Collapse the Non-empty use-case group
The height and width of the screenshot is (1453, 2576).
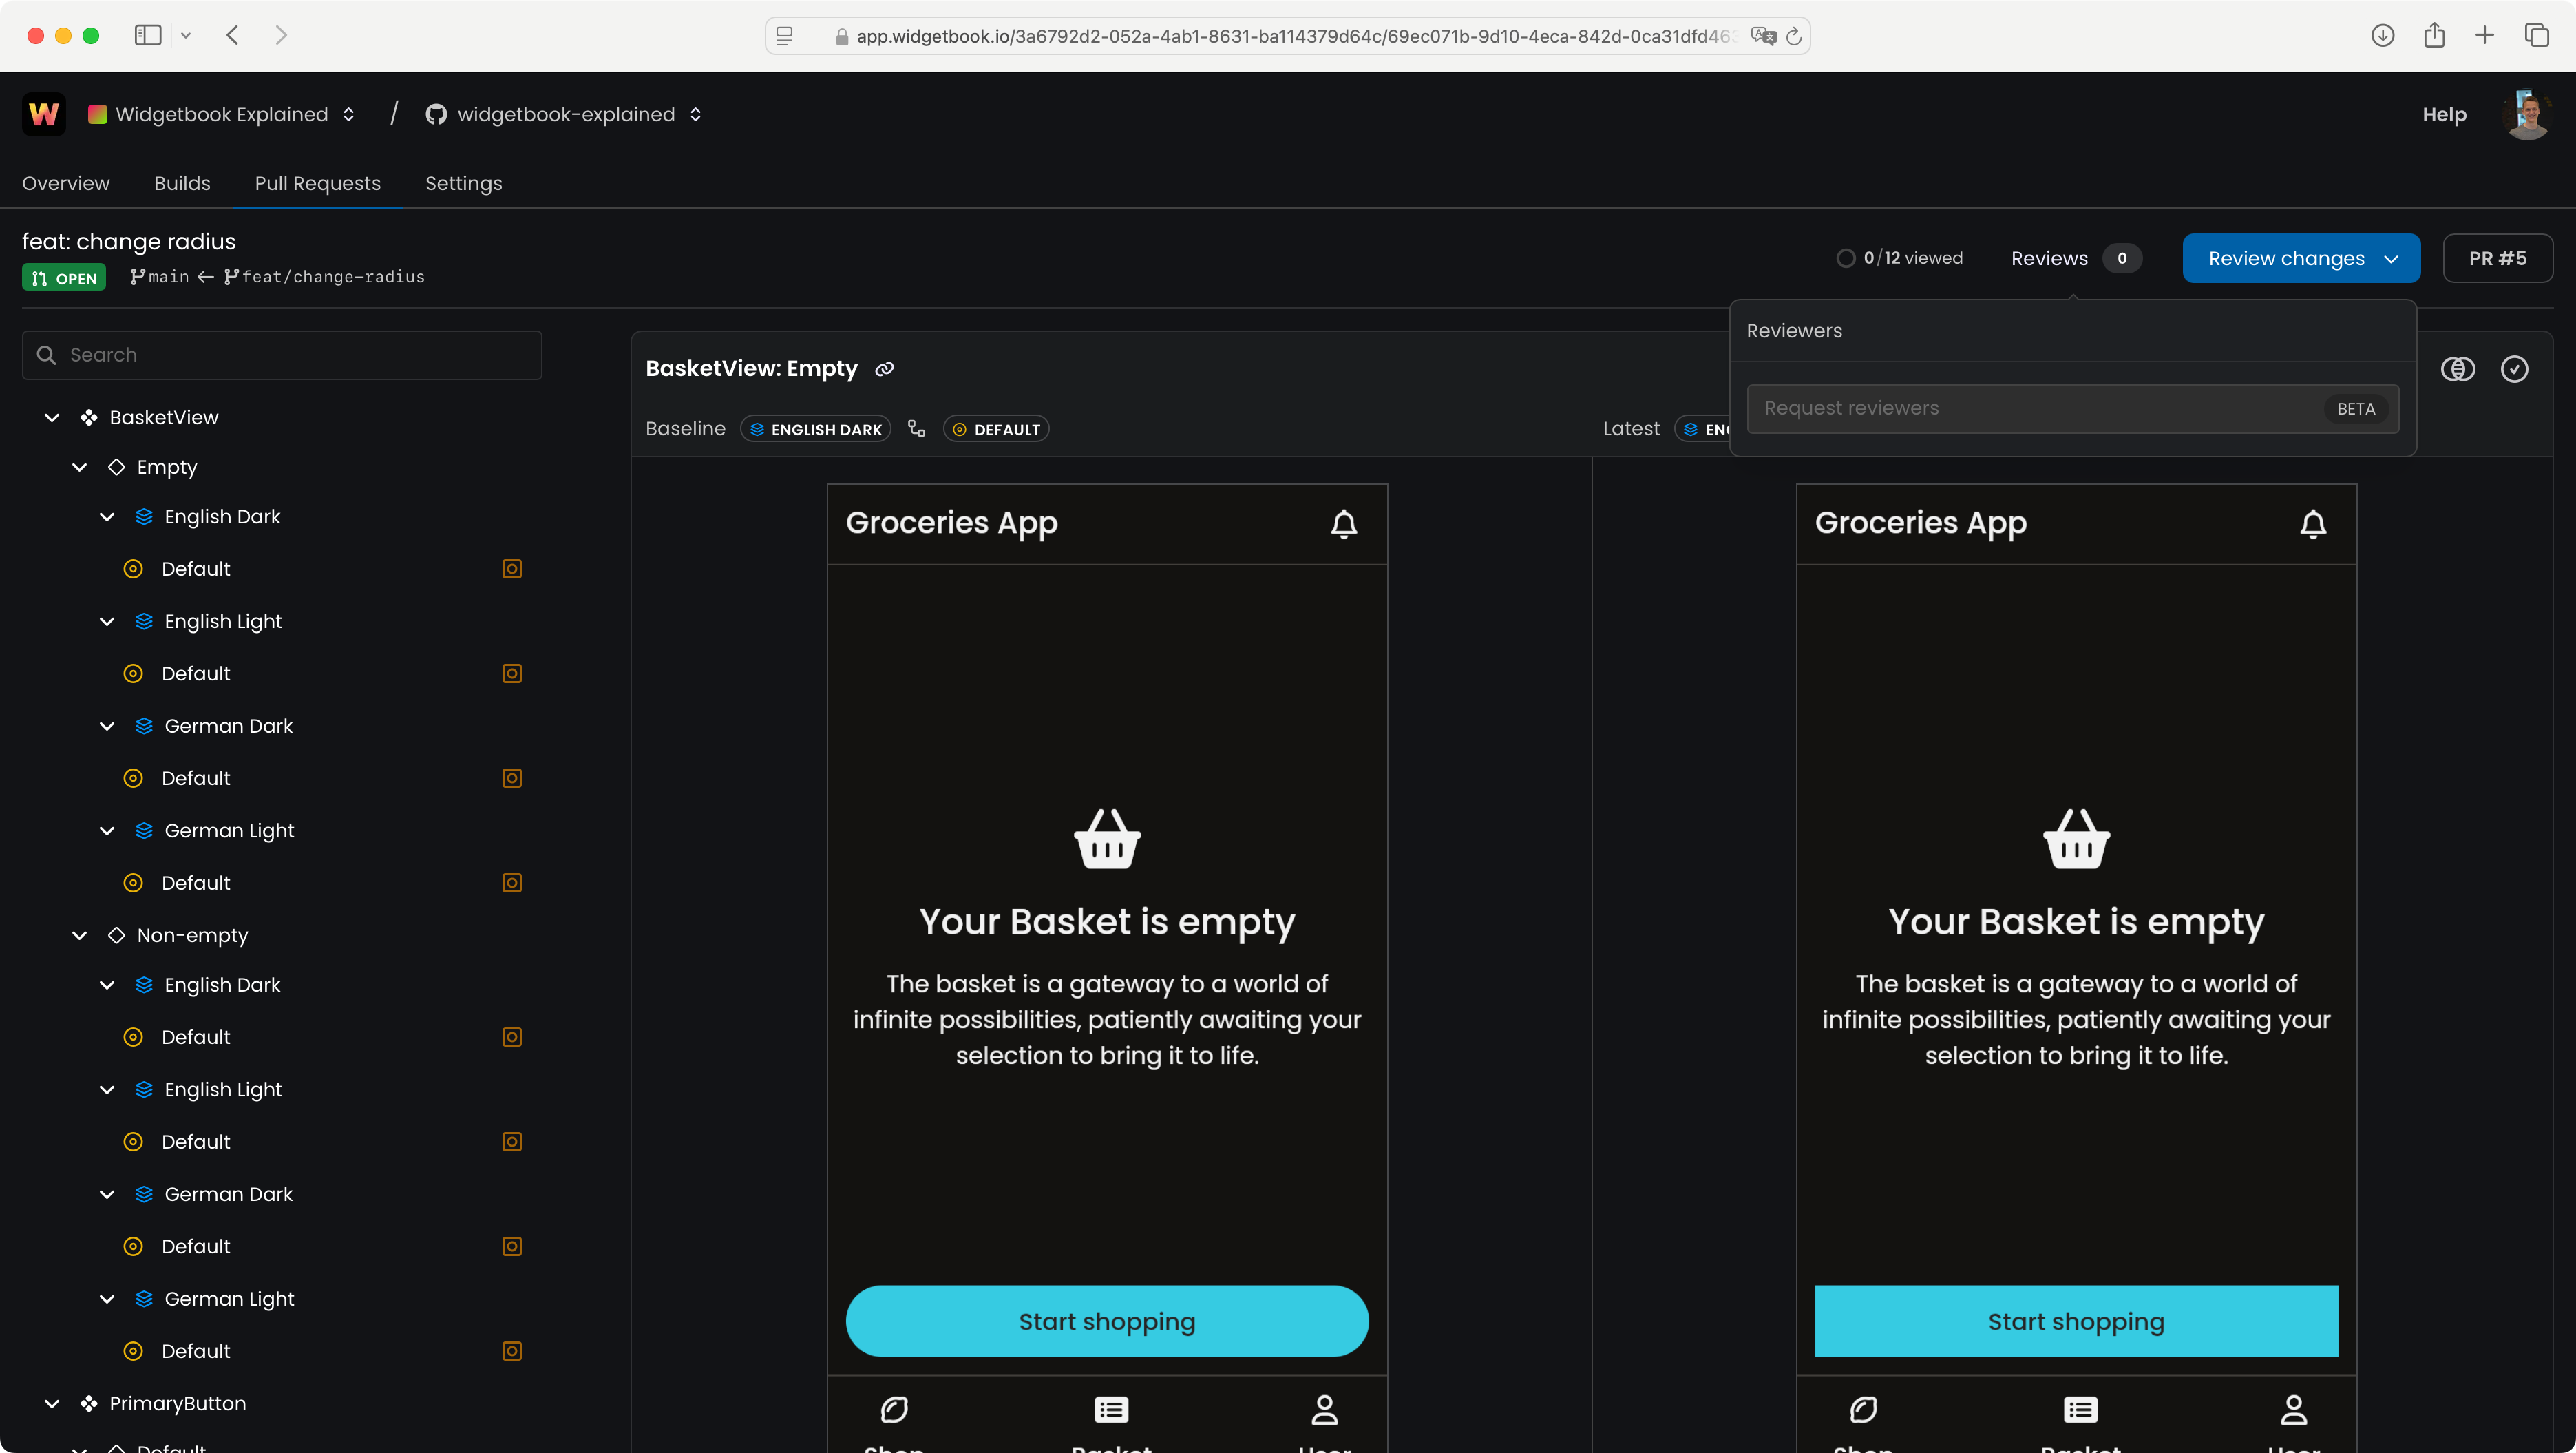coord(80,935)
